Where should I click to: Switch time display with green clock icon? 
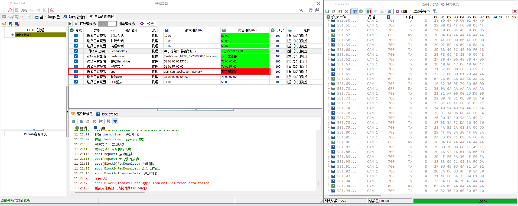pyautogui.click(x=361, y=11)
